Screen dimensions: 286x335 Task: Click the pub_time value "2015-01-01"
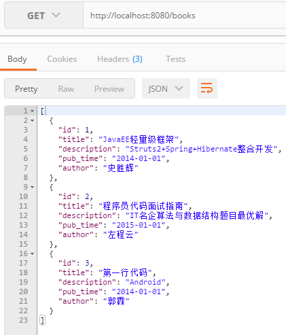click(x=139, y=225)
